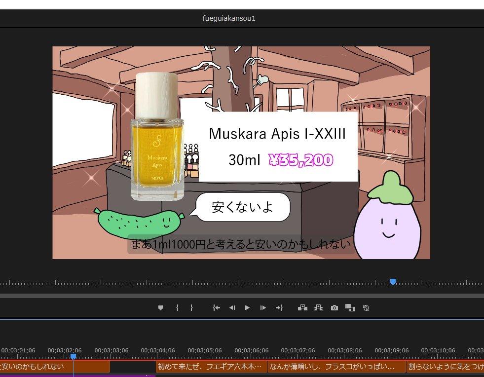Click the Comparison View icon
Image resolution: width=484 pixels, height=377 pixels.
pos(350,308)
